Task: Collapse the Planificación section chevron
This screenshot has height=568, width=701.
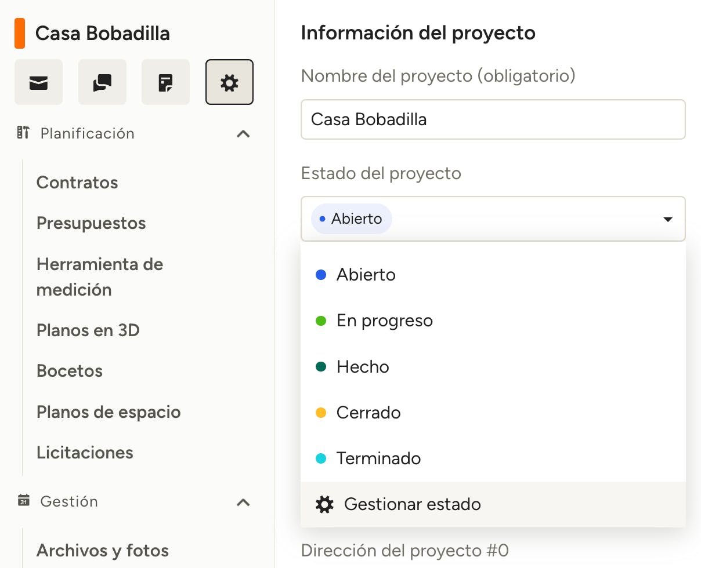Action: (x=243, y=134)
